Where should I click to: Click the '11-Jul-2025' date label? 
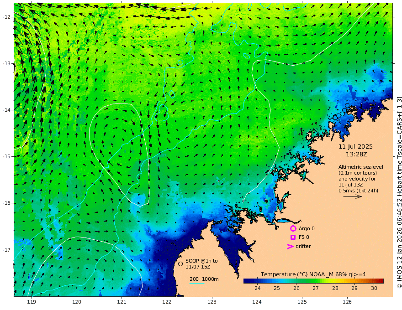click(355, 146)
